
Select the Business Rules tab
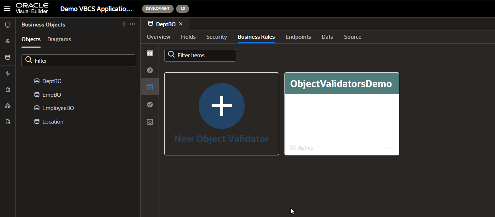tap(256, 37)
